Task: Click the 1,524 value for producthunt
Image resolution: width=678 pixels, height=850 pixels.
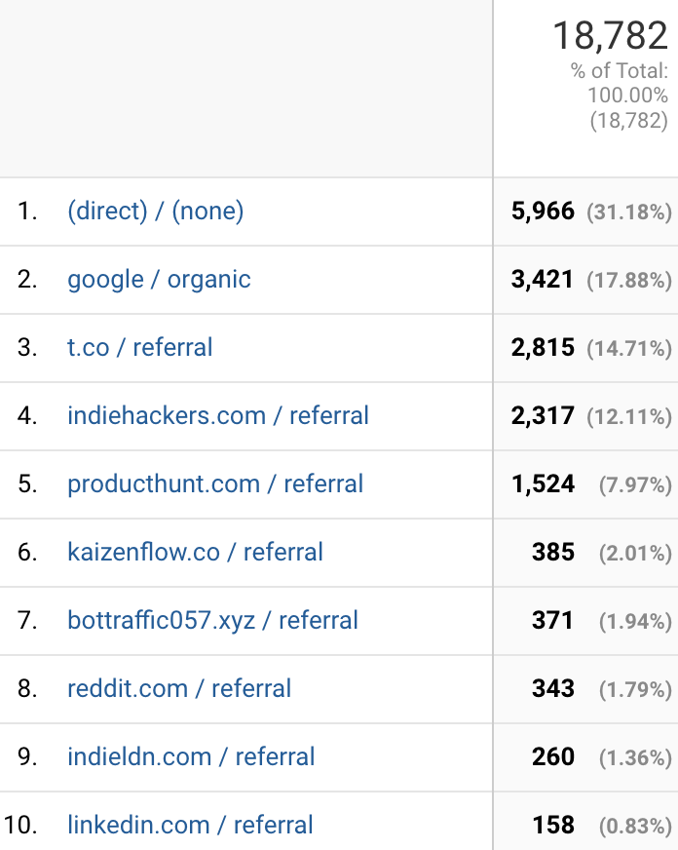Action: pyautogui.click(x=544, y=484)
